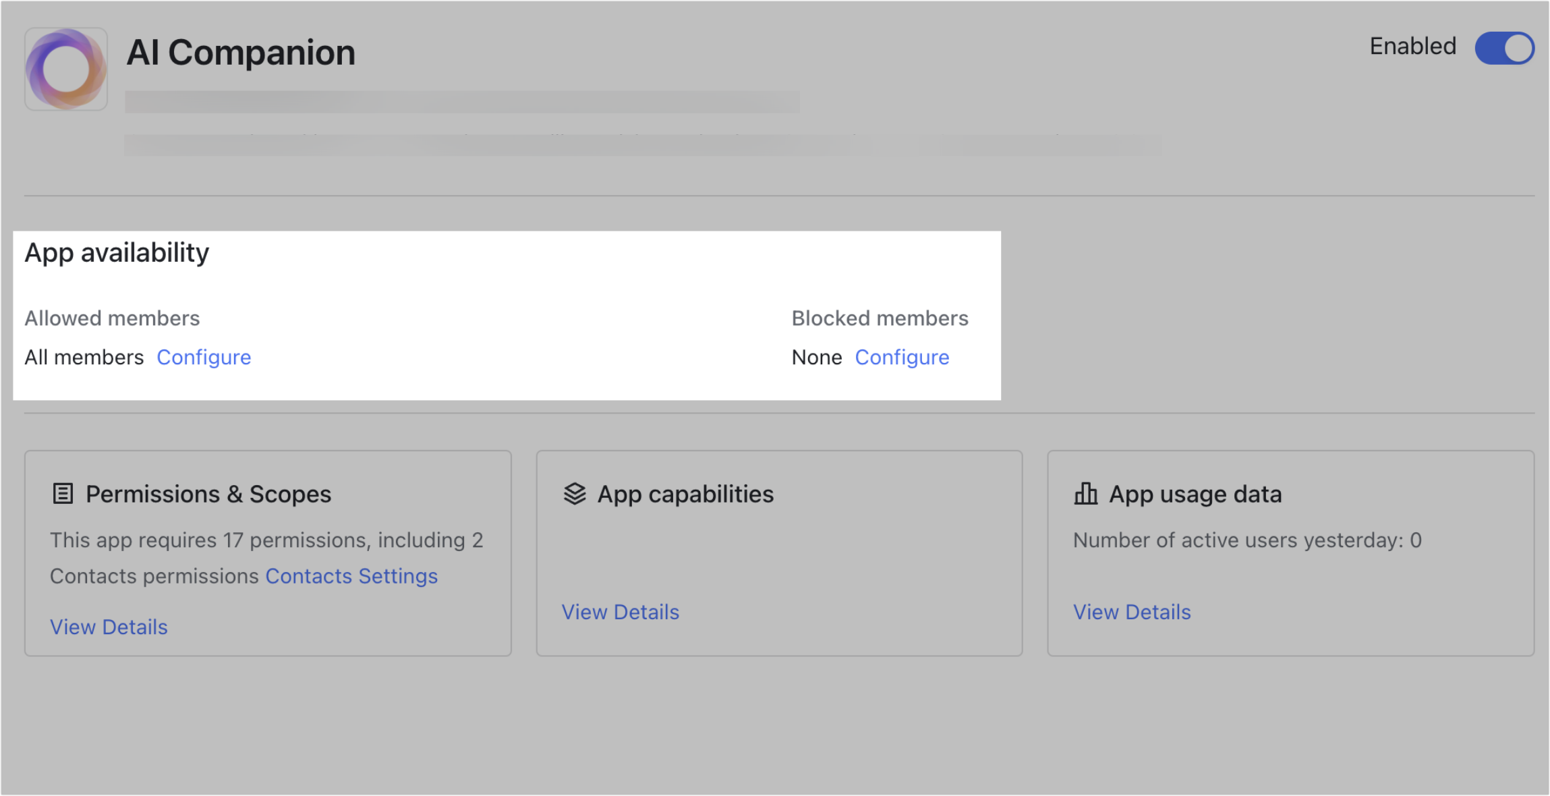Toggle the Enabled switch off
The width and height of the screenshot is (1550, 796).
pyautogui.click(x=1504, y=49)
